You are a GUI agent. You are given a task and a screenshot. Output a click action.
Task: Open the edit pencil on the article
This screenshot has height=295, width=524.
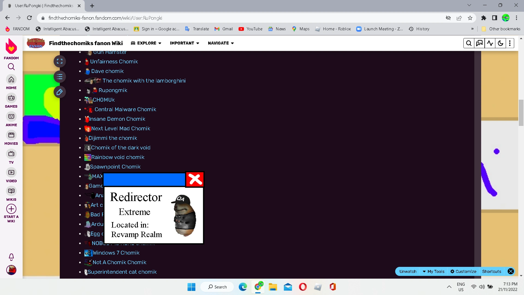(x=59, y=92)
